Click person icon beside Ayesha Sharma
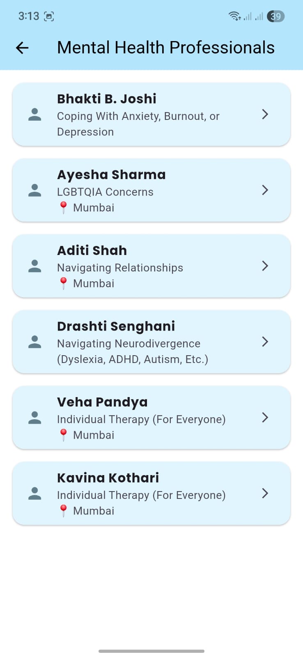This screenshot has height=657, width=303. pyautogui.click(x=35, y=190)
